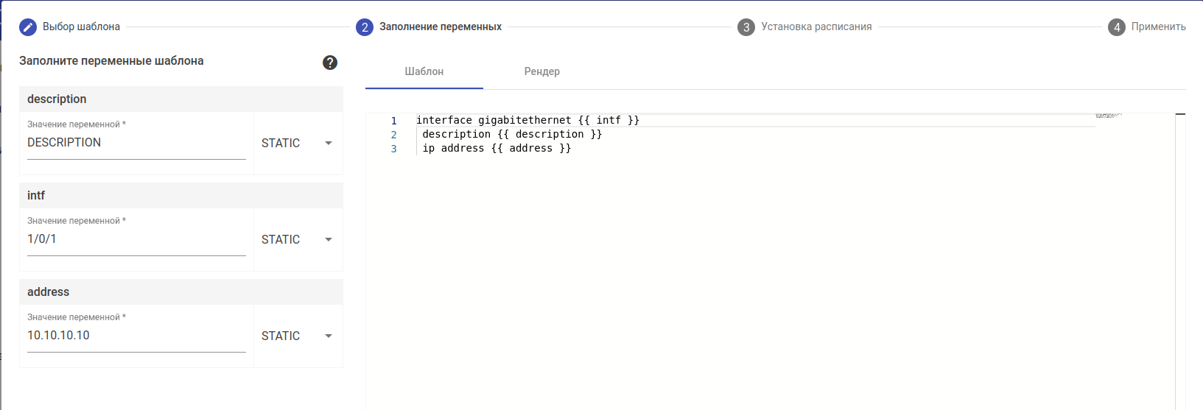1203x410 pixels.
Task: Click line 1 of the template code
Action: [527, 120]
